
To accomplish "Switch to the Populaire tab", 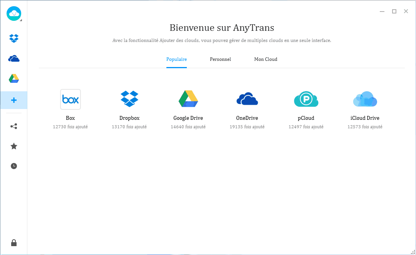I will 176,59.
